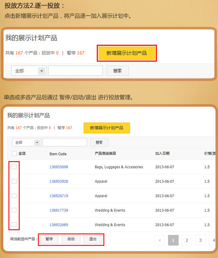Select the checkbox for item 136926719
The height and width of the screenshot is (258, 218).
(x=14, y=196)
